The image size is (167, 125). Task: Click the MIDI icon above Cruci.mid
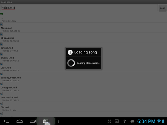click(1, 64)
